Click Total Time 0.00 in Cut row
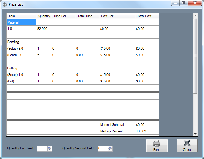Viewport: 204px width, 159px height. point(87,81)
